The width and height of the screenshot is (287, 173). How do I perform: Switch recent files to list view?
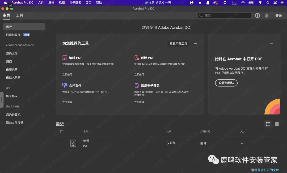(268, 124)
